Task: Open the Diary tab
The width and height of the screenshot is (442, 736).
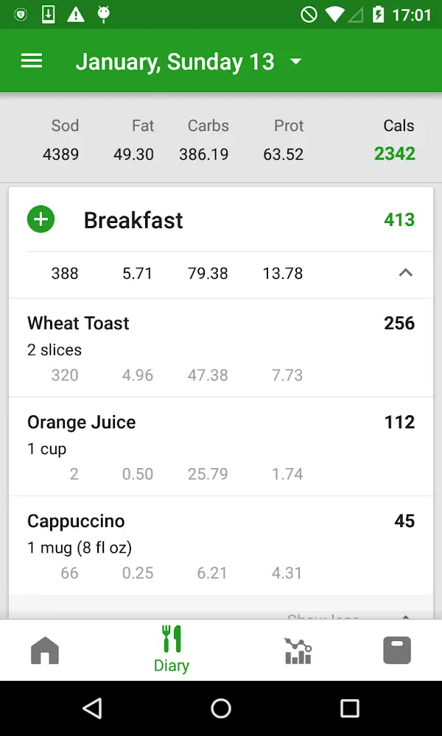Action: (x=172, y=649)
